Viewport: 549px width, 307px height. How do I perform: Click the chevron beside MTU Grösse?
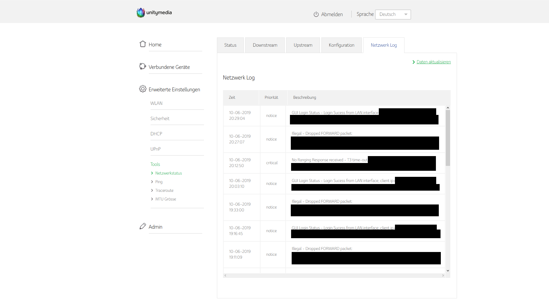click(x=152, y=199)
